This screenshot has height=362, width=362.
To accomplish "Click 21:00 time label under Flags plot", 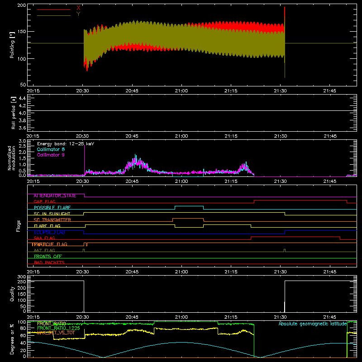I will tap(181, 272).
